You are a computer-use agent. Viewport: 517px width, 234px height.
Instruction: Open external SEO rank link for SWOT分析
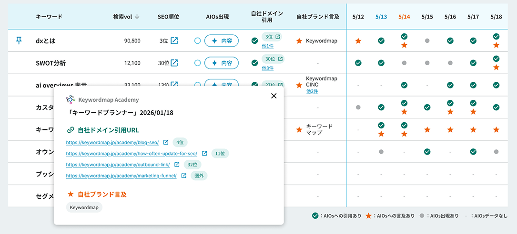pyautogui.click(x=174, y=63)
